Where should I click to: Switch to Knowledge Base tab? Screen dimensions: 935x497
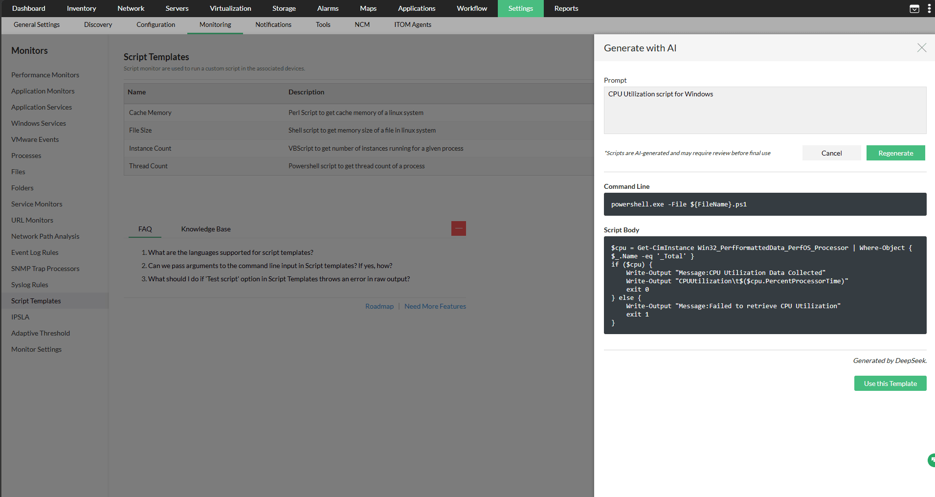(x=206, y=229)
